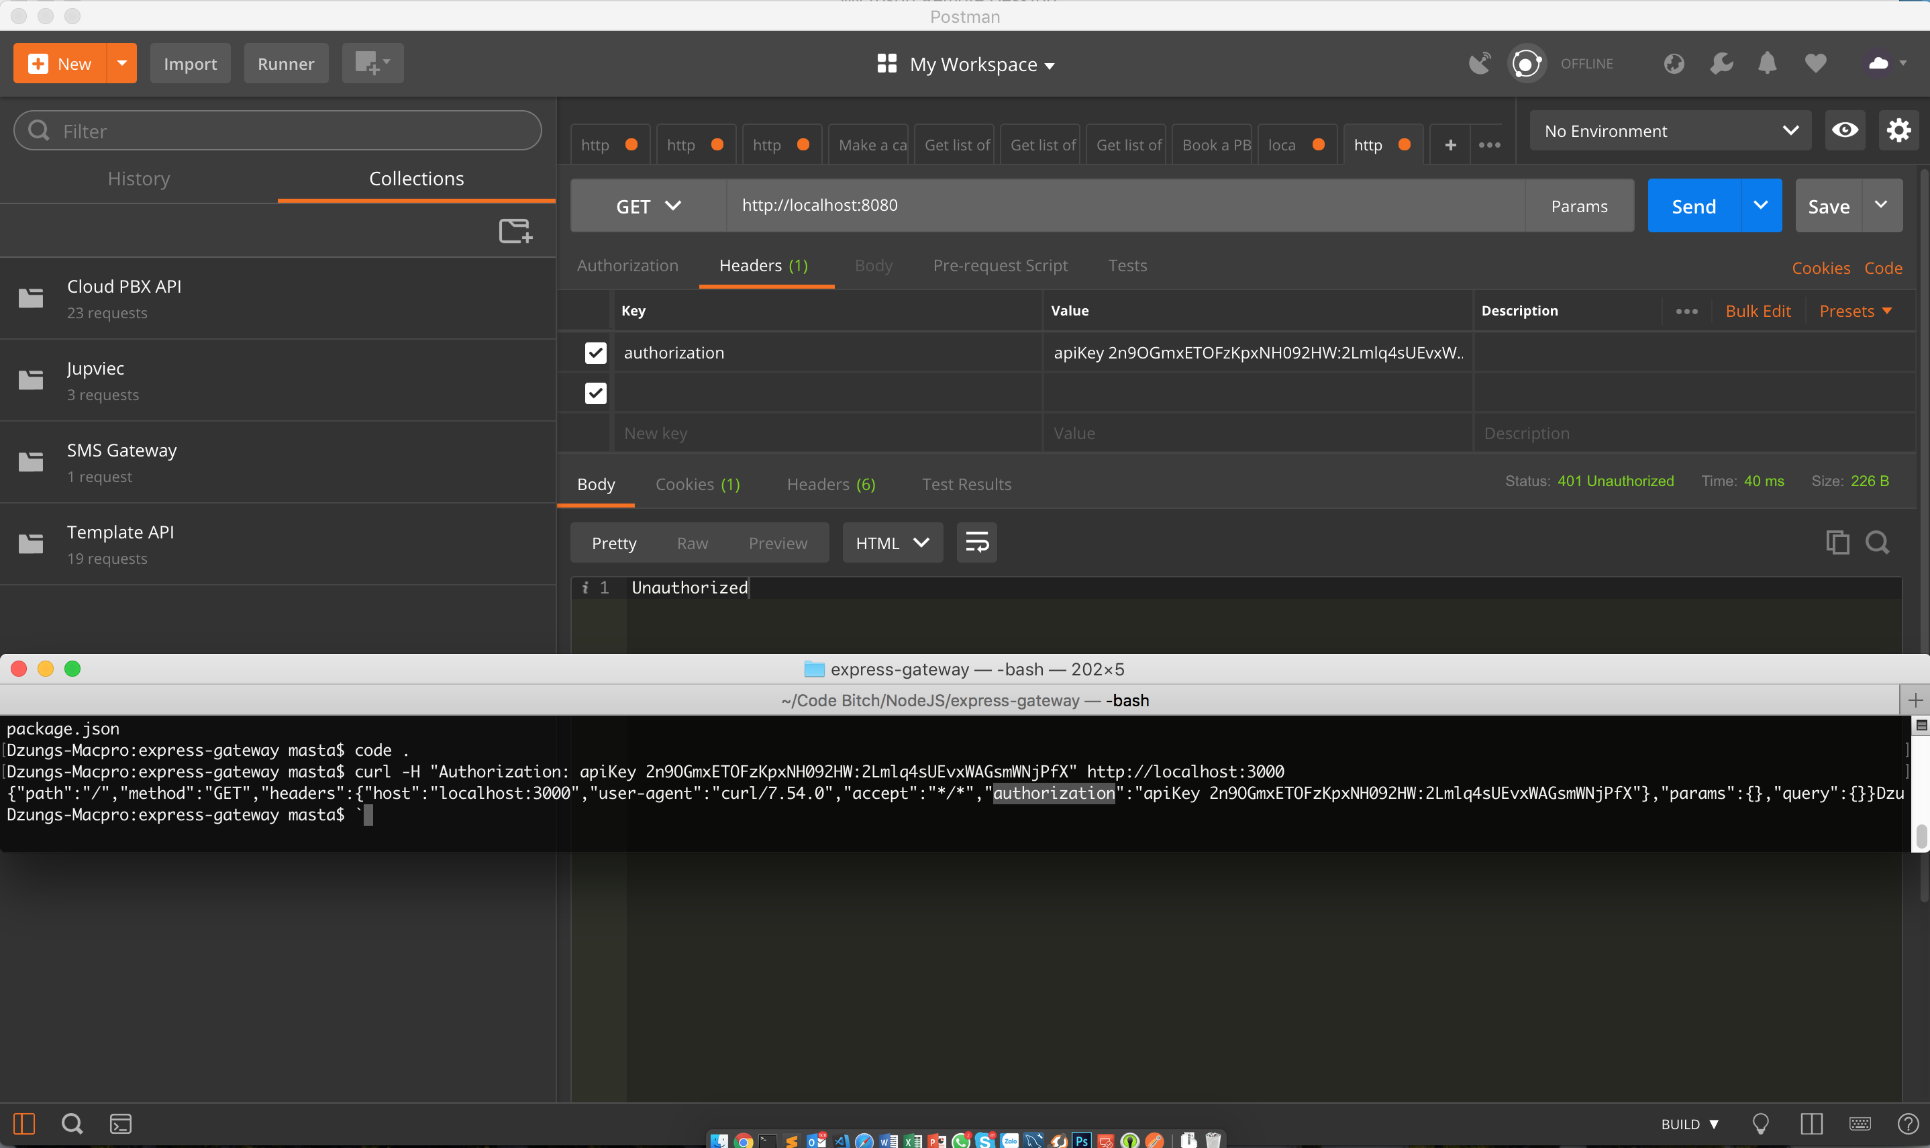This screenshot has height=1148, width=1930.
Task: Click the orange Cookies link
Action: pyautogui.click(x=1821, y=268)
